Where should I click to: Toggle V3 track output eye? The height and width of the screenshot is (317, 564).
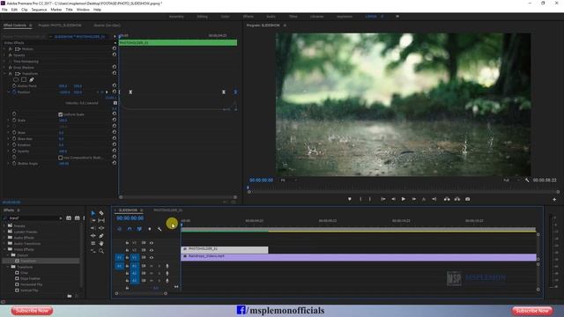[152, 243]
